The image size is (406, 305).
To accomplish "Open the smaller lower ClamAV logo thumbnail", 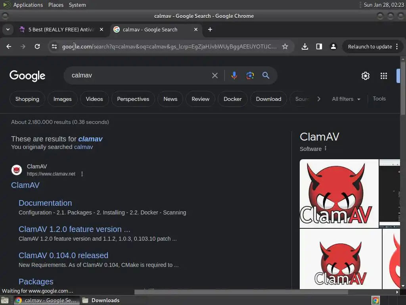I will click(x=341, y=259).
